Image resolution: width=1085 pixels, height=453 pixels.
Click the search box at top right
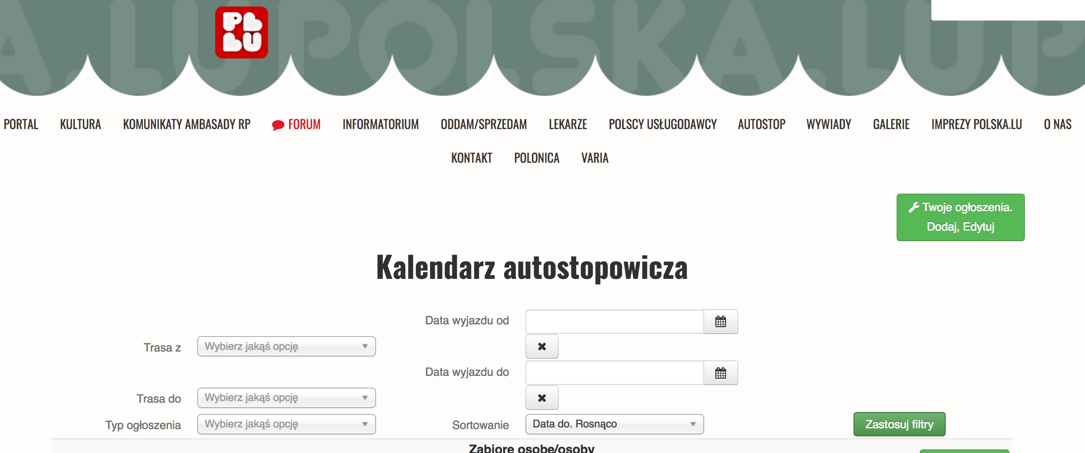[x=1008, y=9]
